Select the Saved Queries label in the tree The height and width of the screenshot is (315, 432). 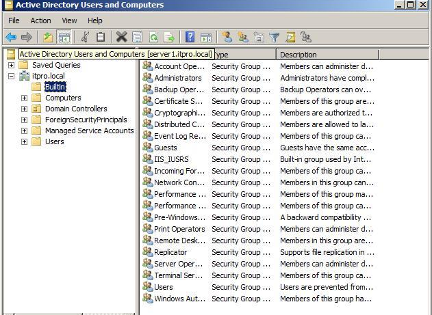pos(56,65)
